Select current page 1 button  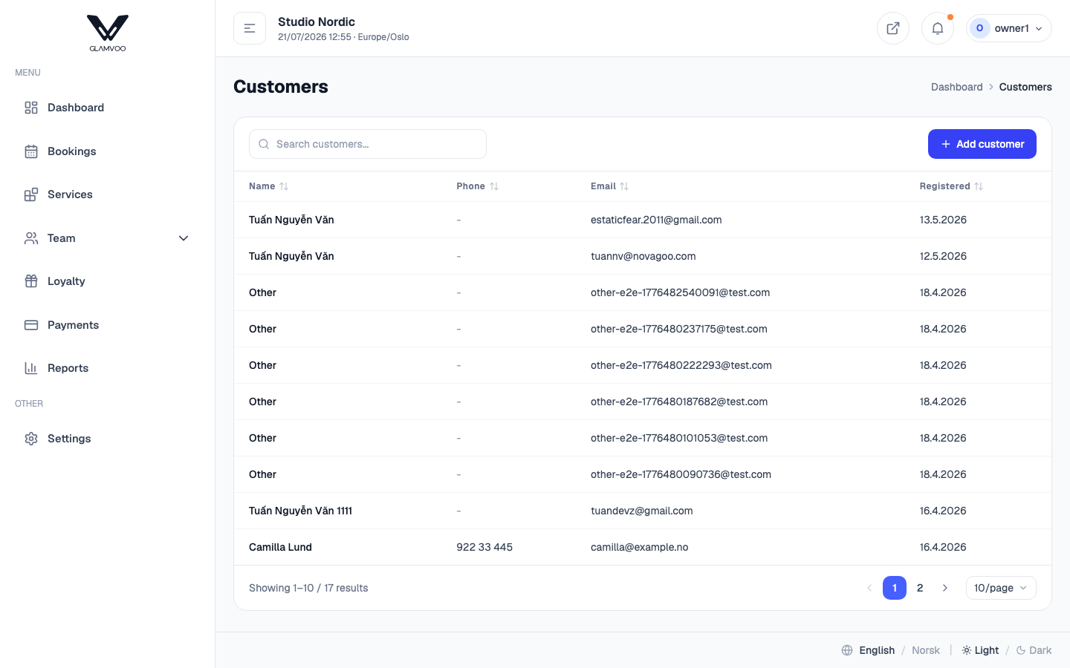point(895,588)
